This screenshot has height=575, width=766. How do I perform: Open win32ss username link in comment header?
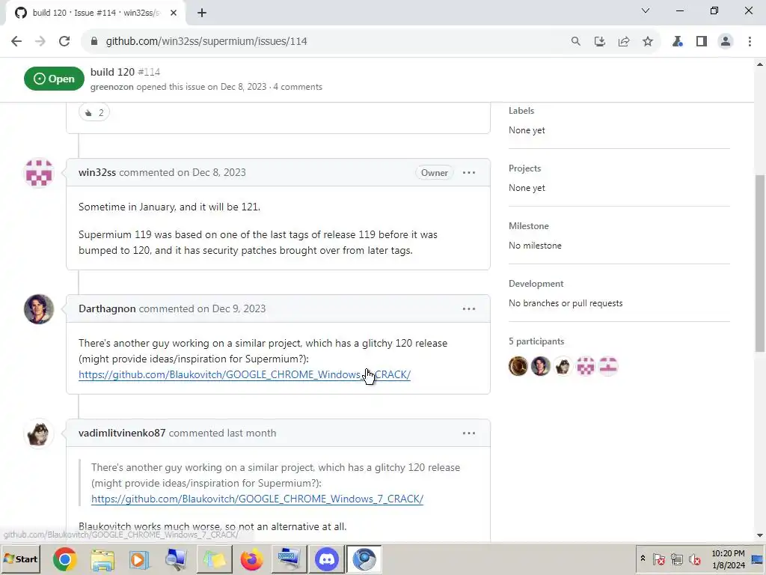tap(97, 173)
